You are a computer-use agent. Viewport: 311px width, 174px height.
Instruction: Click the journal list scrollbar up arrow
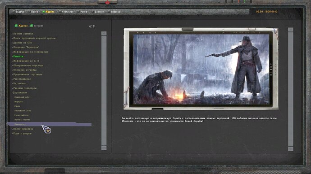pos(104,34)
